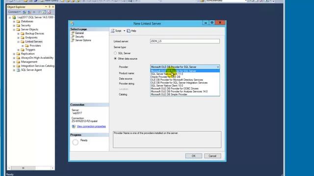Screen dimensions: 314x176
Task: Click the General page icon
Action: coord(73,33)
